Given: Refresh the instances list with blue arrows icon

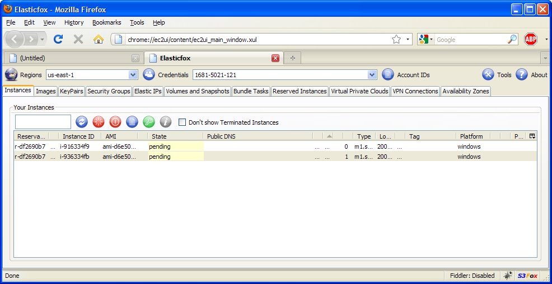Looking at the screenshot, I should (x=81, y=122).
